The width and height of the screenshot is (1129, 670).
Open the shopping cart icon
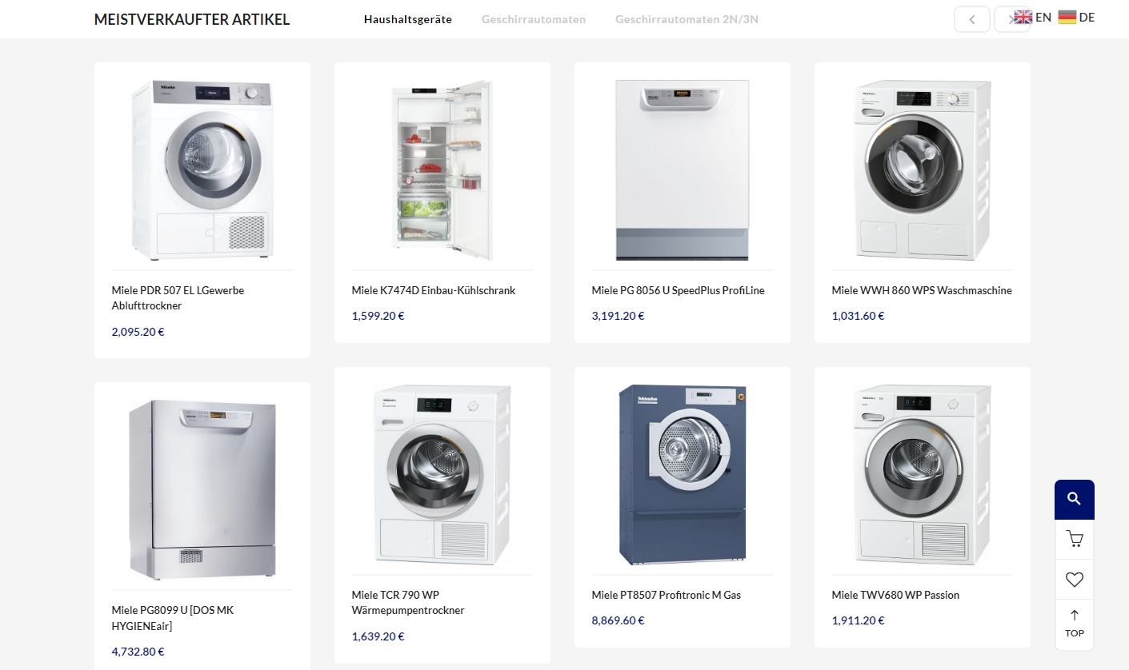[1074, 539]
